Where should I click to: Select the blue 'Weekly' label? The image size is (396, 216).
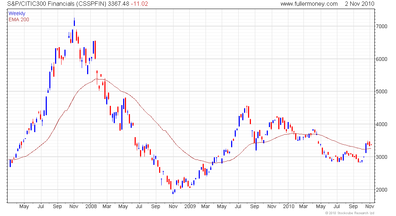[x=17, y=13]
